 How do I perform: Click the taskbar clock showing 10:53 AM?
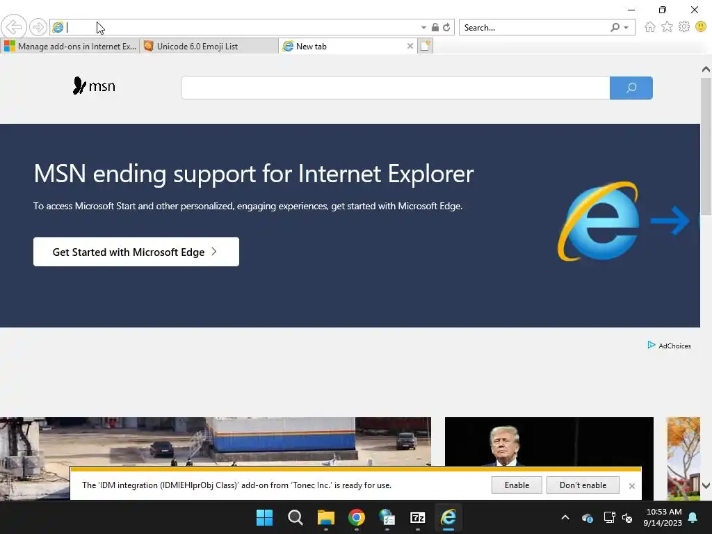[663, 517]
